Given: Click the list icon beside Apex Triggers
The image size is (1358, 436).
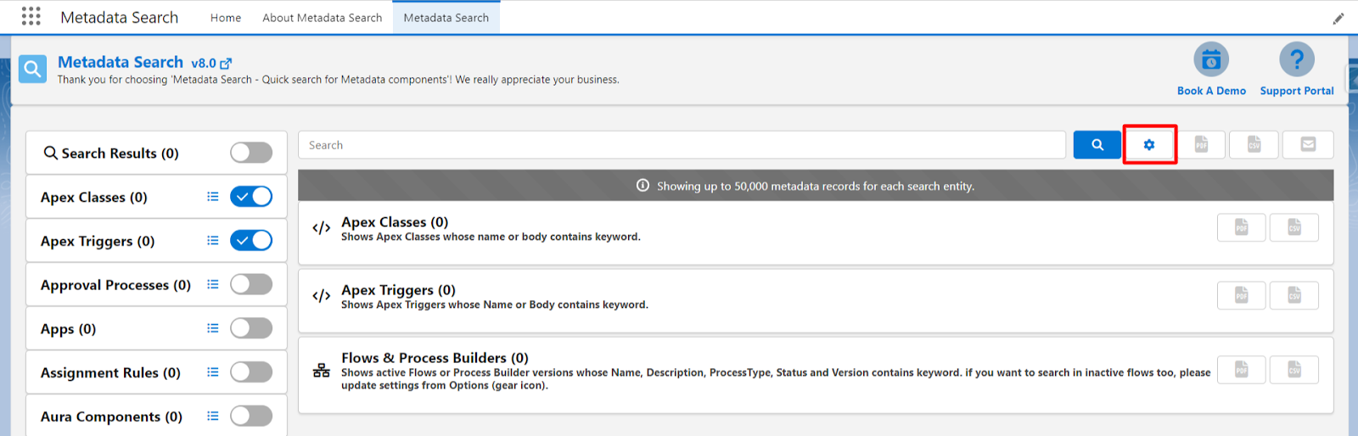Looking at the screenshot, I should 213,241.
